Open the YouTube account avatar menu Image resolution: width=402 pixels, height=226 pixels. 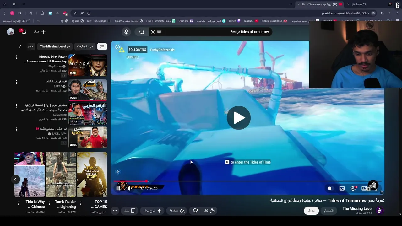pos(11,32)
